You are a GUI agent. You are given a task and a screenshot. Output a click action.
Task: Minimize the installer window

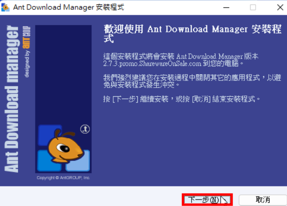226,7
